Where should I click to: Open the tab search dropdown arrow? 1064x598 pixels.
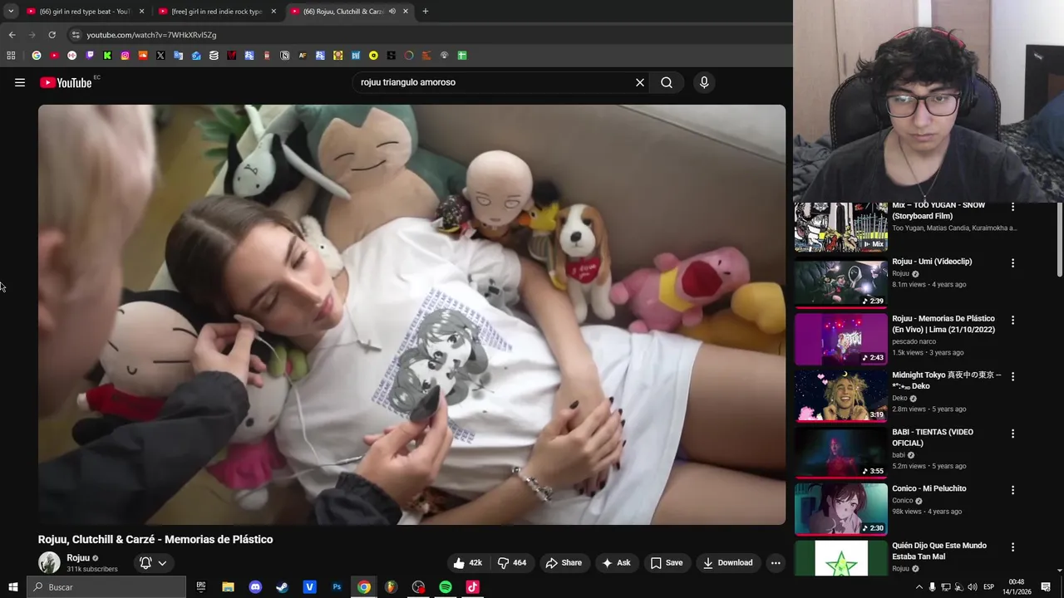pos(11,12)
